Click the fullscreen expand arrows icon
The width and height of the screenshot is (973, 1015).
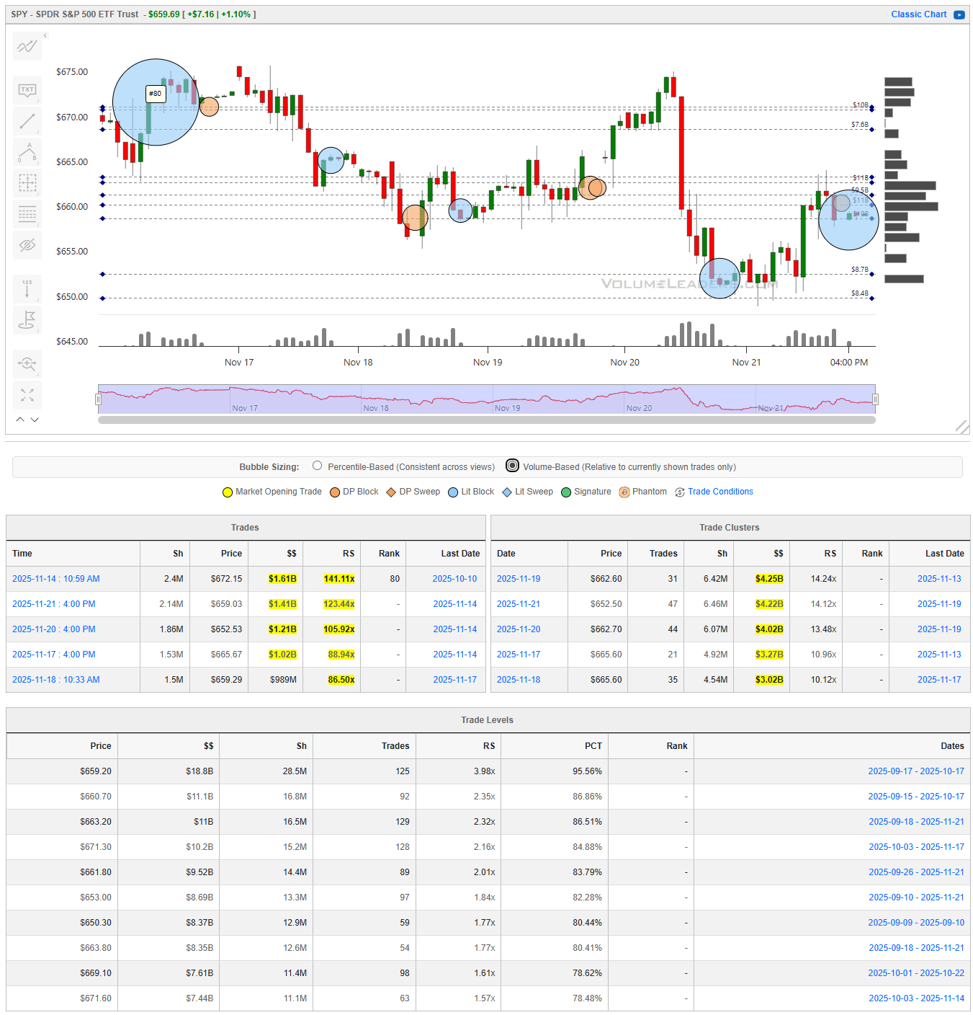click(27, 395)
